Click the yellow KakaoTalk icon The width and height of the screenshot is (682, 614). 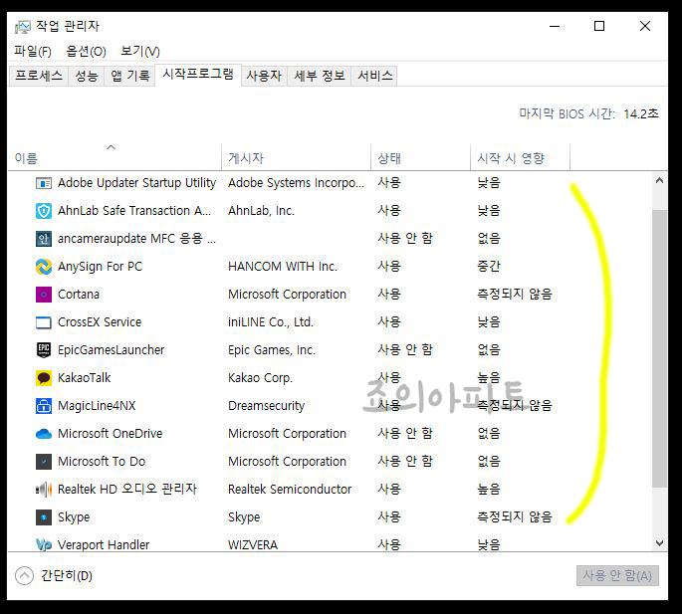44,378
